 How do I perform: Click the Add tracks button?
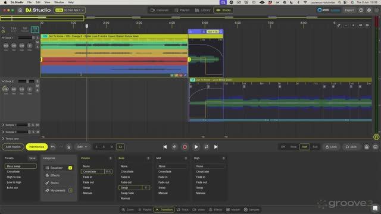(13, 147)
